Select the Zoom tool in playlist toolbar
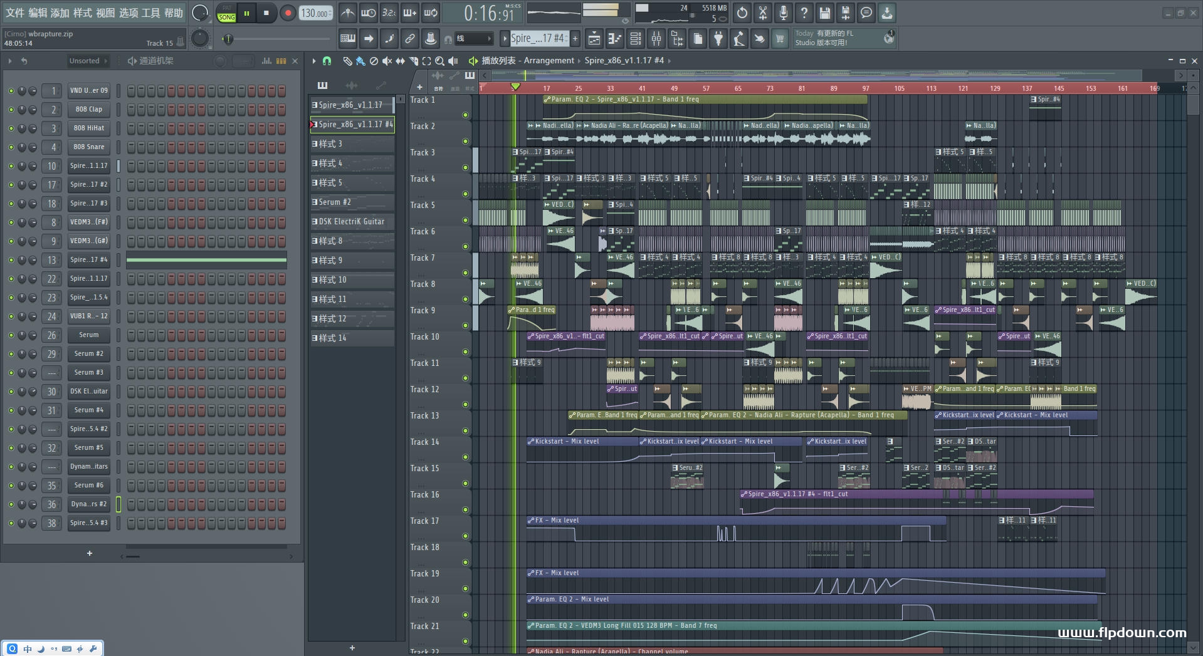The height and width of the screenshot is (656, 1203). tap(439, 61)
